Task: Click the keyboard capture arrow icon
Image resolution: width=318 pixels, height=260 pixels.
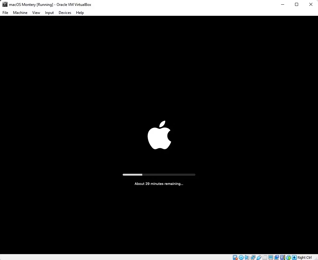Action: [294, 258]
